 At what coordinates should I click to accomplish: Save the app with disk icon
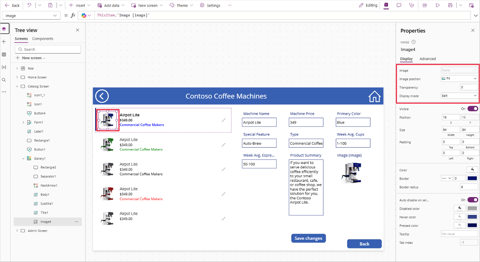(x=450, y=5)
